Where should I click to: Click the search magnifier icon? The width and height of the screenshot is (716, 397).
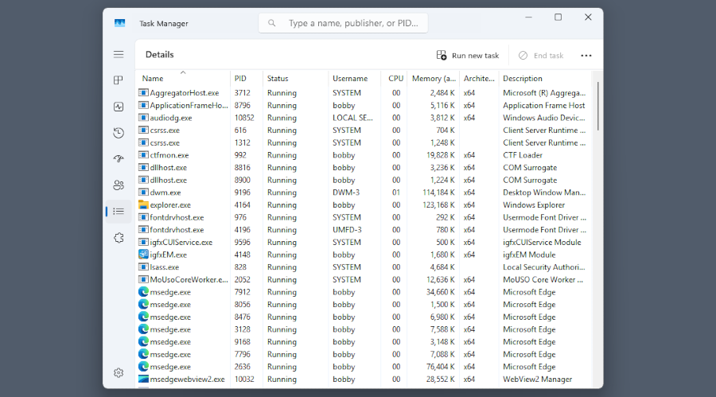[272, 23]
